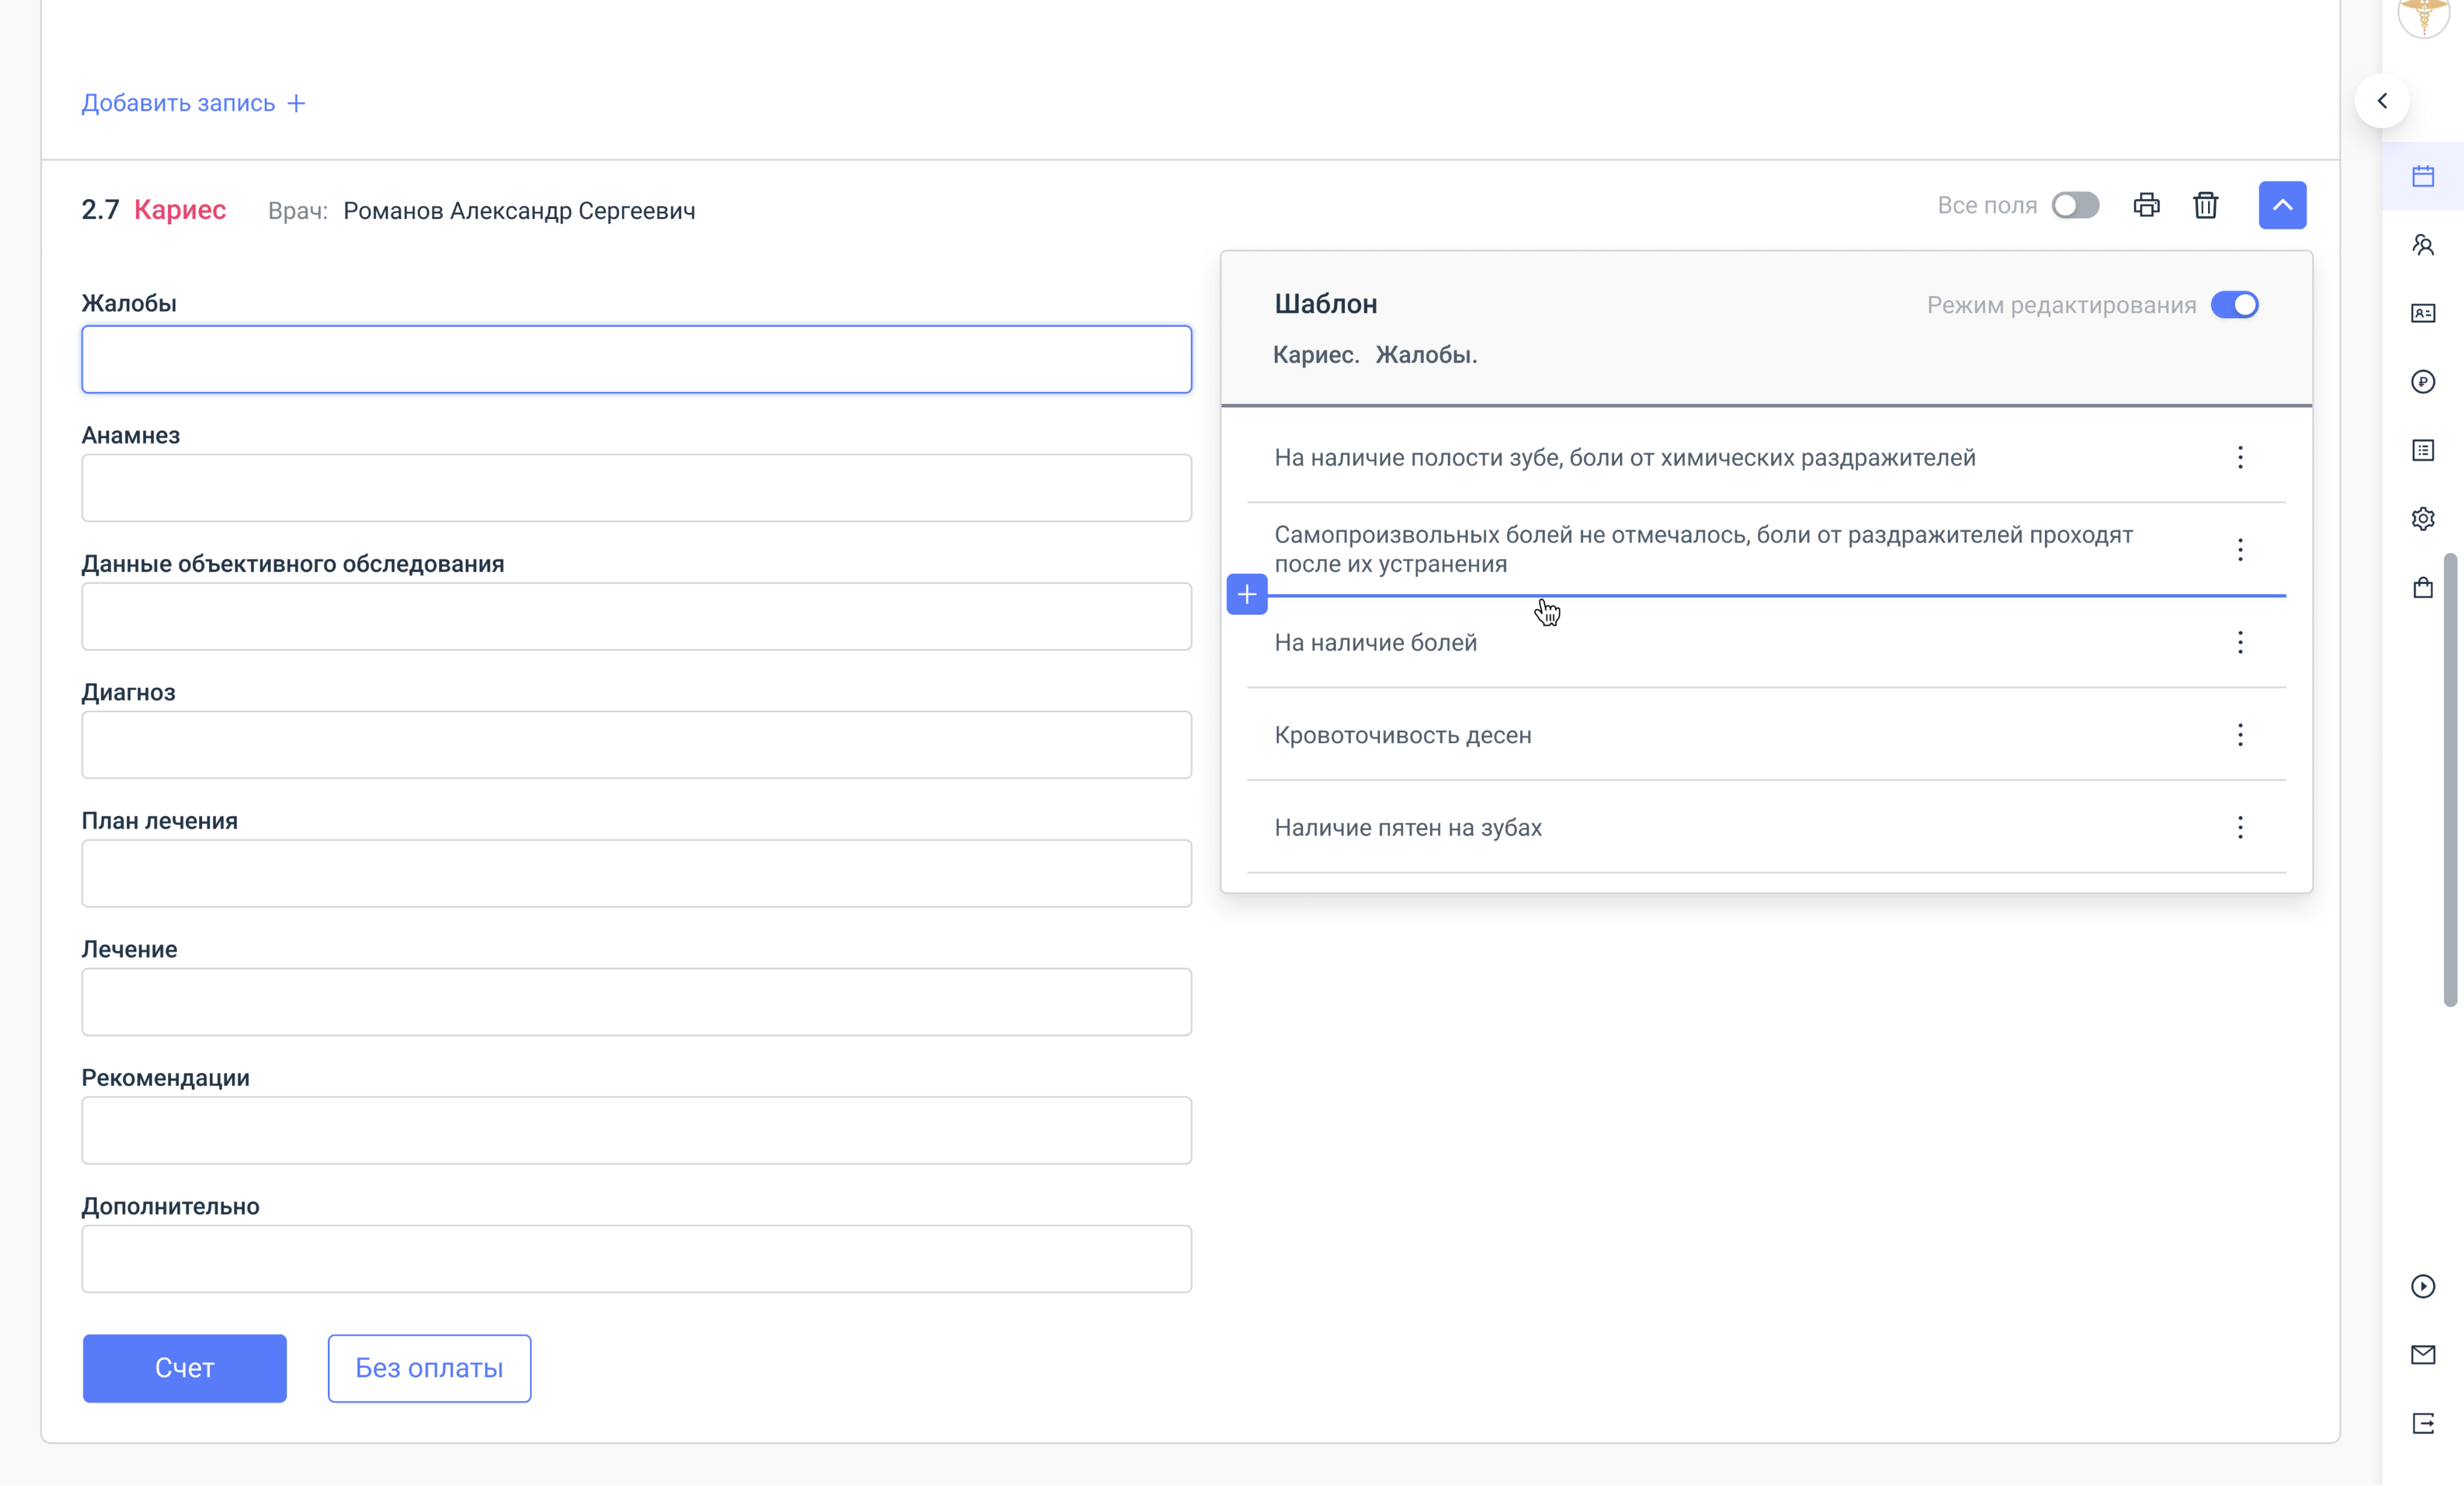This screenshot has width=2464, height=1486.
Task: Open the mail icon in sidebar
Action: tap(2423, 1355)
